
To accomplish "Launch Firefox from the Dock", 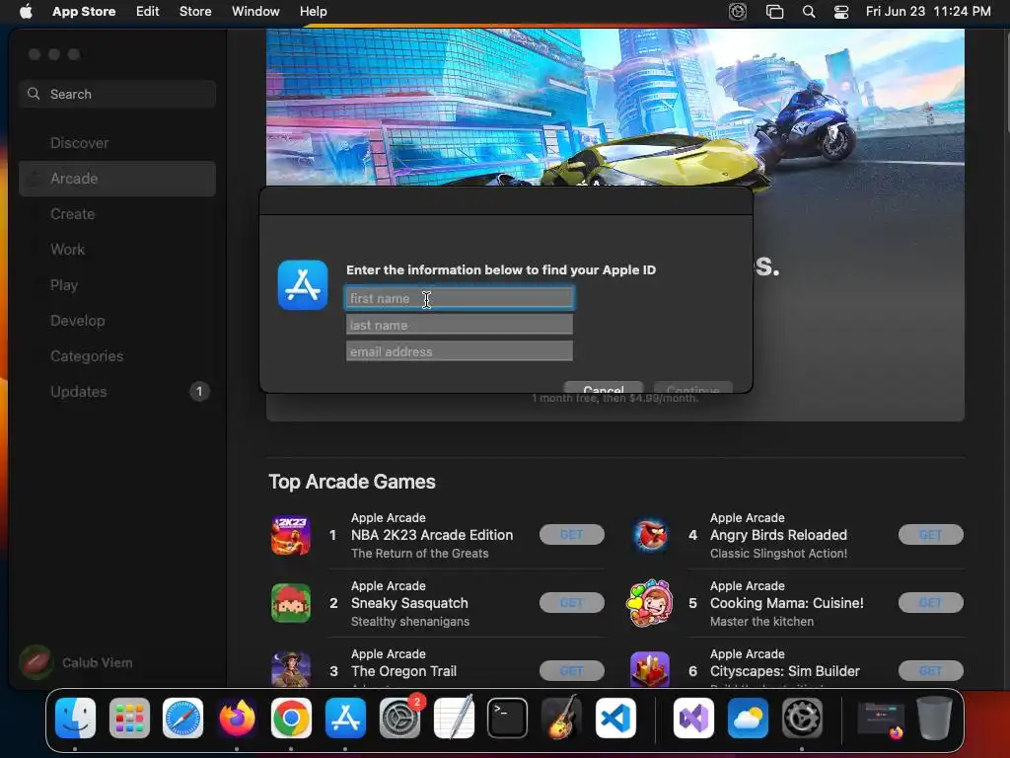I will (x=237, y=718).
